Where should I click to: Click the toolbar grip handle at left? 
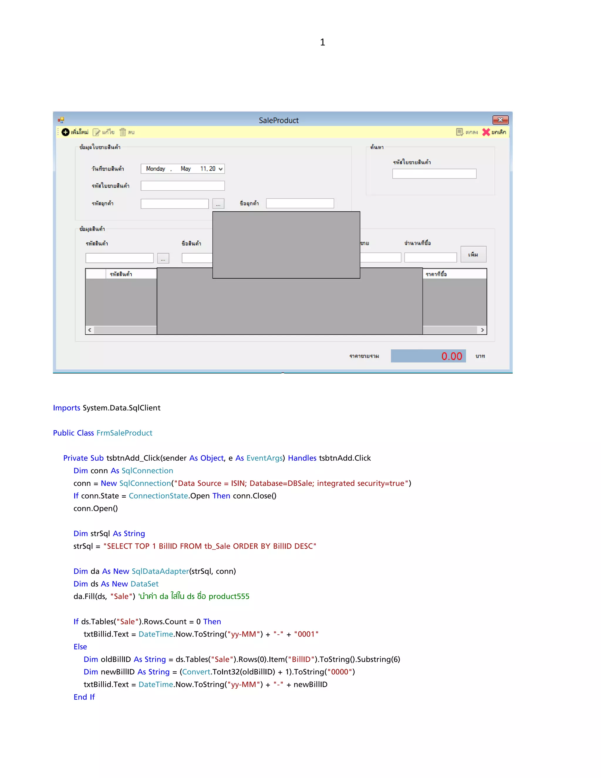tap(58, 132)
